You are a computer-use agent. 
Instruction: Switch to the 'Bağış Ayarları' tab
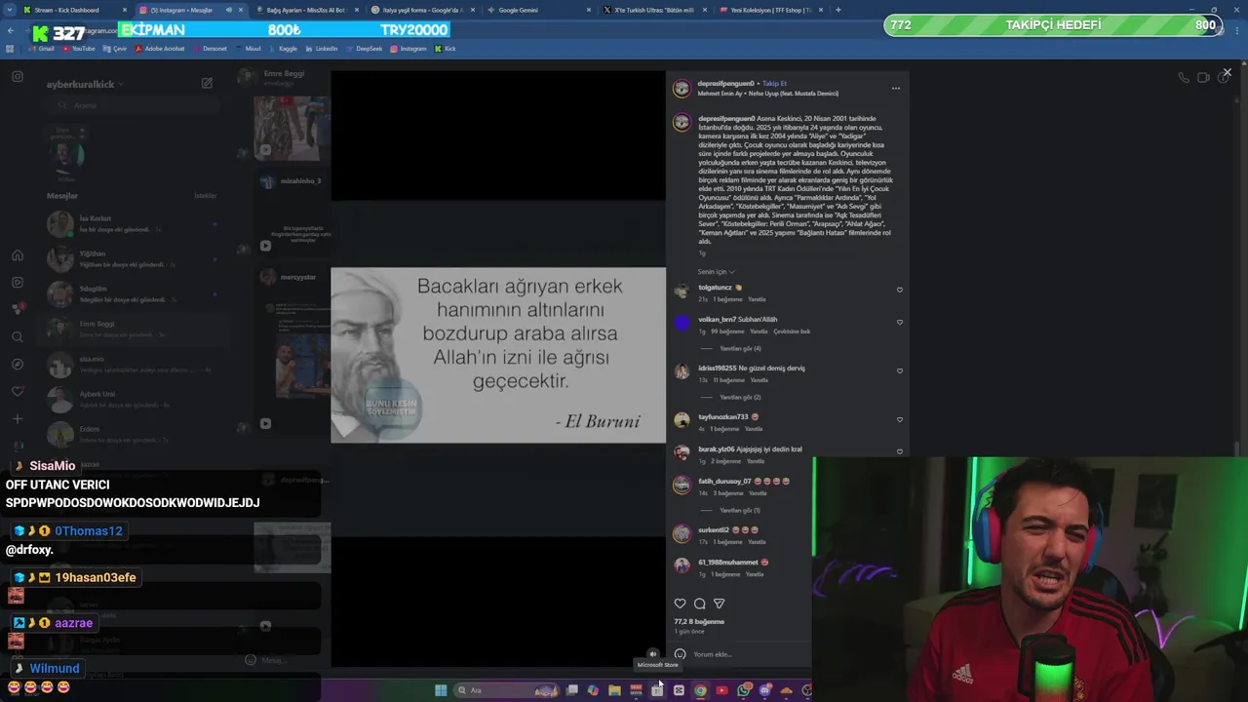click(306, 10)
